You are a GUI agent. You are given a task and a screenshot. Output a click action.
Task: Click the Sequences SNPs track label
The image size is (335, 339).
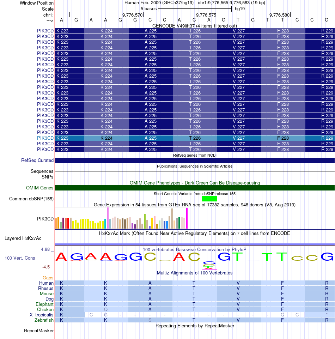point(42,174)
